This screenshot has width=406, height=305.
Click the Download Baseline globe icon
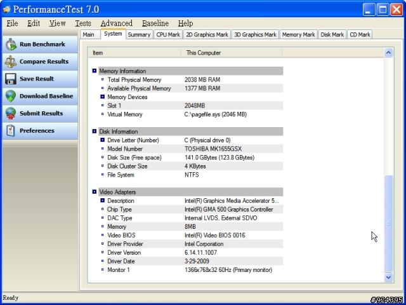[11, 96]
